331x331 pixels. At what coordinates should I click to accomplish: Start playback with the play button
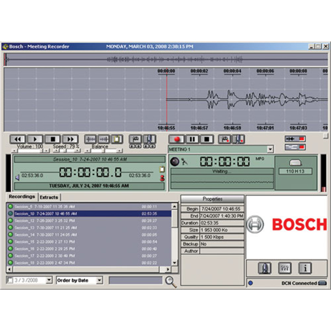click(x=35, y=139)
